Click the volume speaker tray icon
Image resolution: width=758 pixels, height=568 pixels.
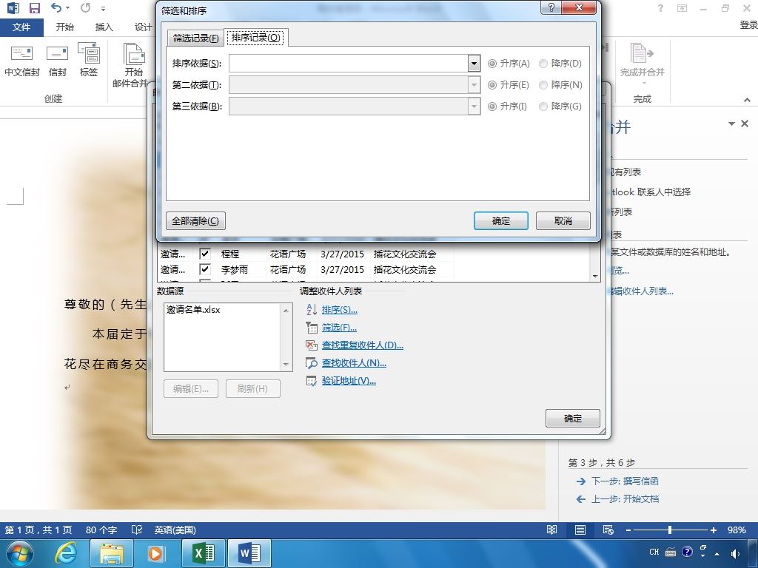pyautogui.click(x=735, y=553)
